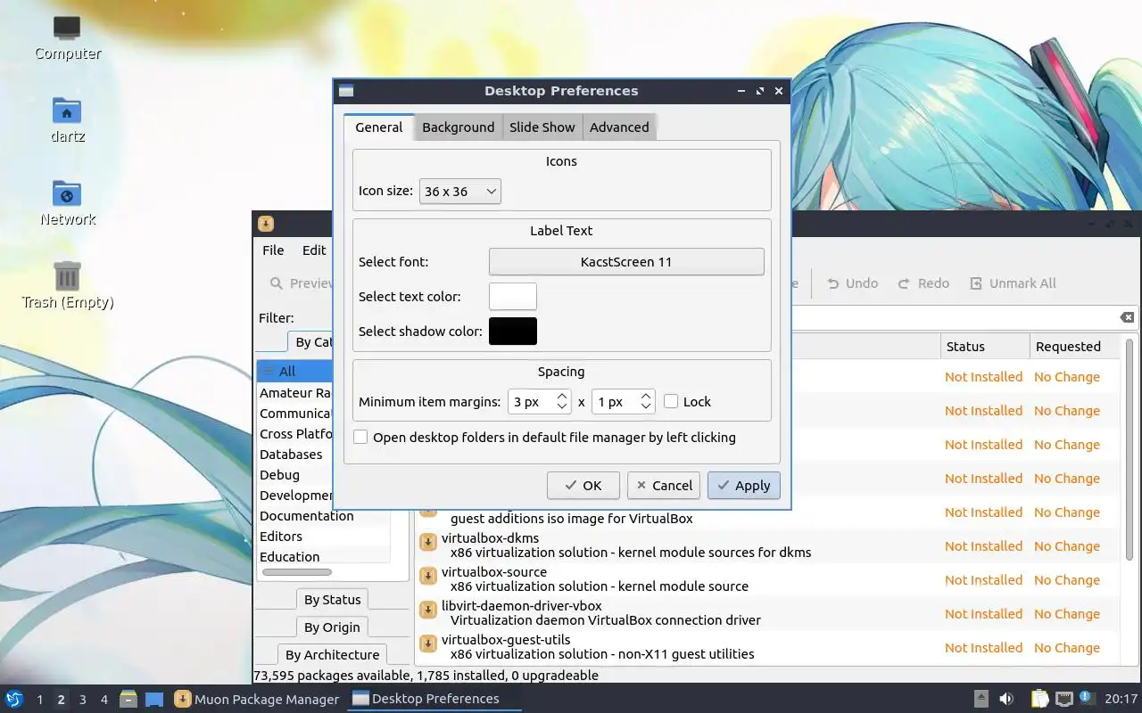Image resolution: width=1142 pixels, height=713 pixels.
Task: Switch to the Background tab
Action: tap(459, 127)
